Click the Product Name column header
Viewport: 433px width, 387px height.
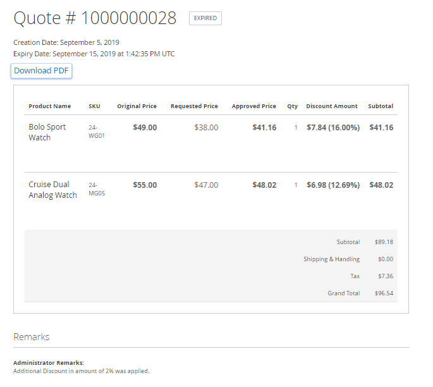(50, 106)
